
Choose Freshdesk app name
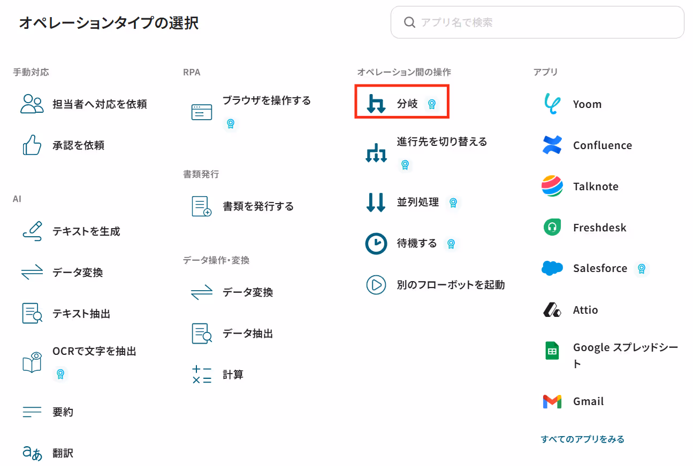[x=600, y=228]
